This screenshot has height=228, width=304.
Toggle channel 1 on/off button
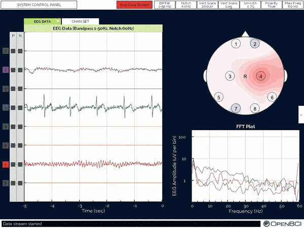coord(6,51)
